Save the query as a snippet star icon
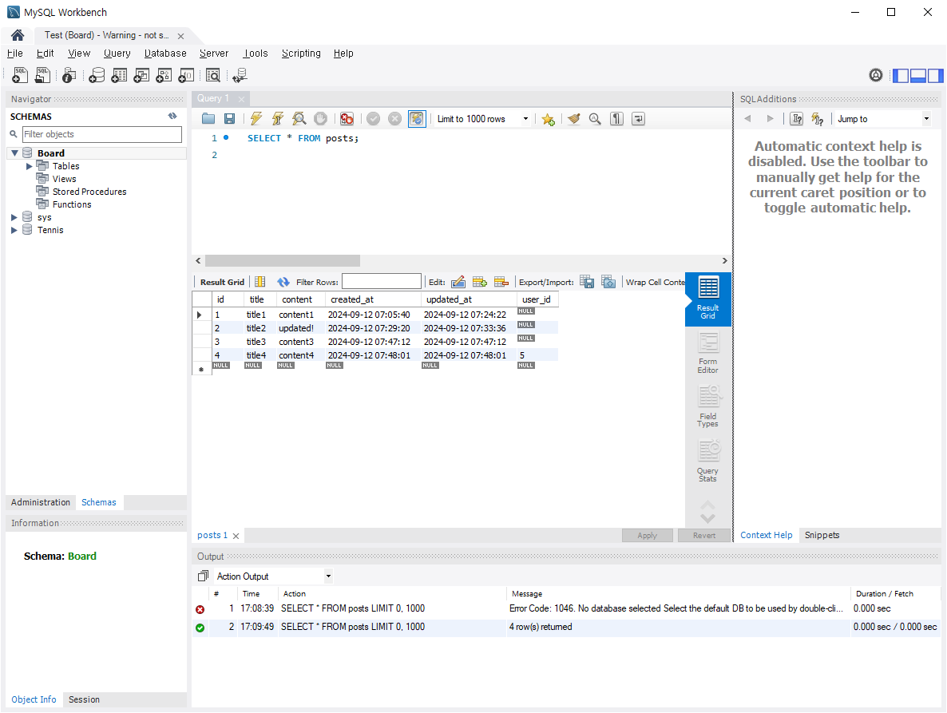The image size is (947, 713). click(x=548, y=119)
